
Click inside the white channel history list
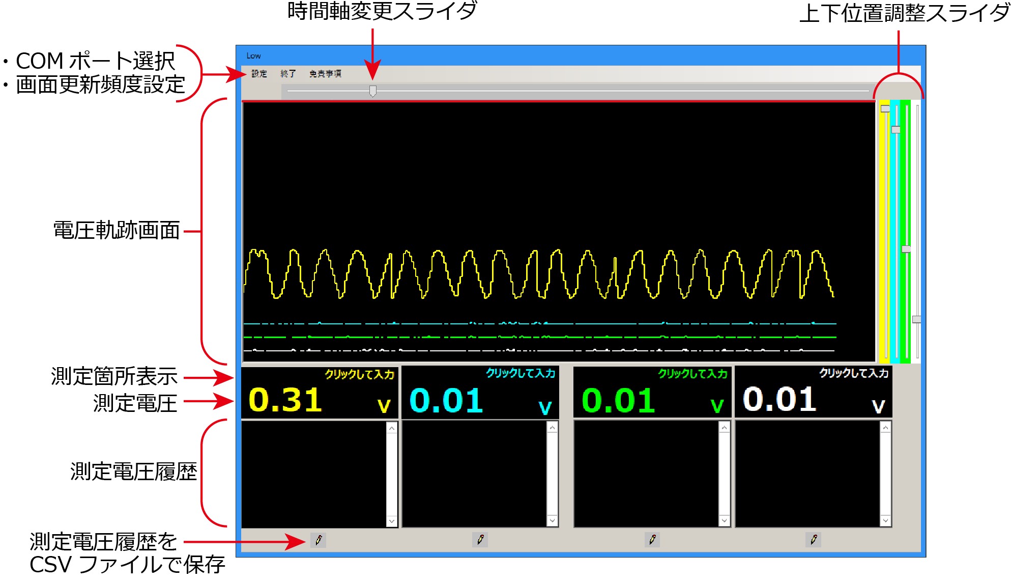point(808,474)
